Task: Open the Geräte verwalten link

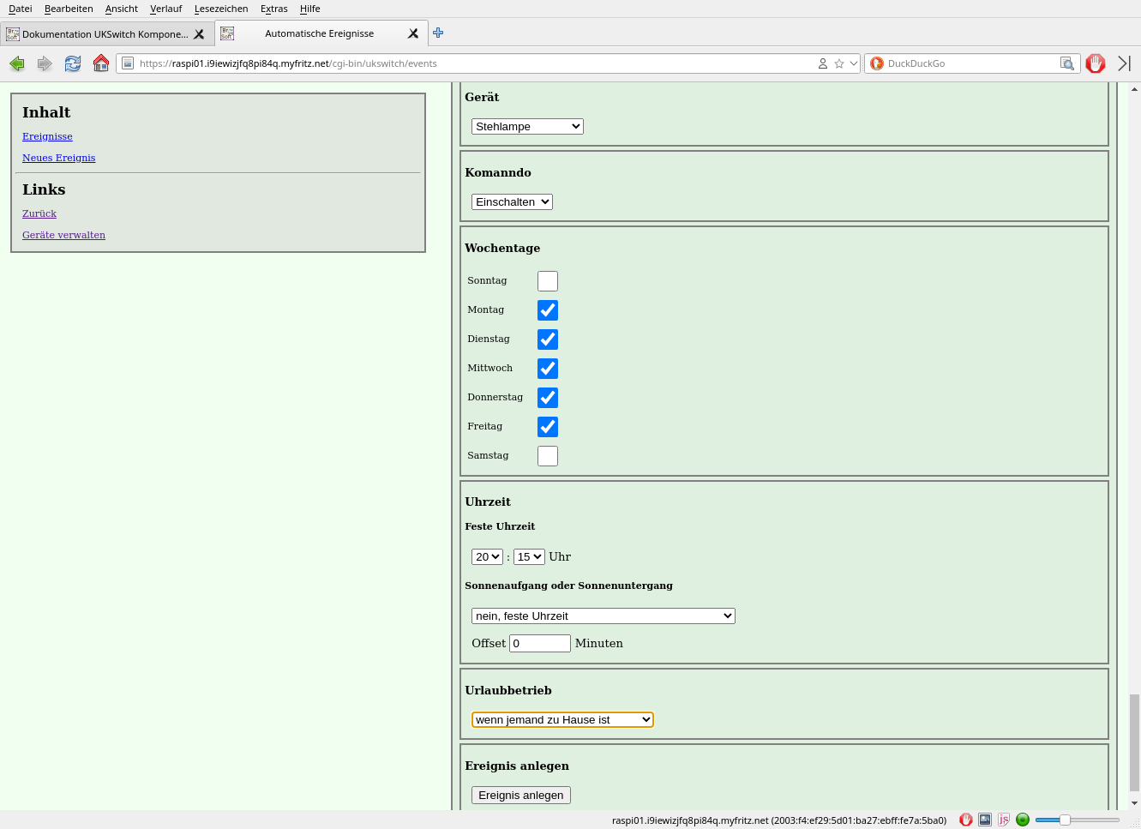Action: coord(63,235)
